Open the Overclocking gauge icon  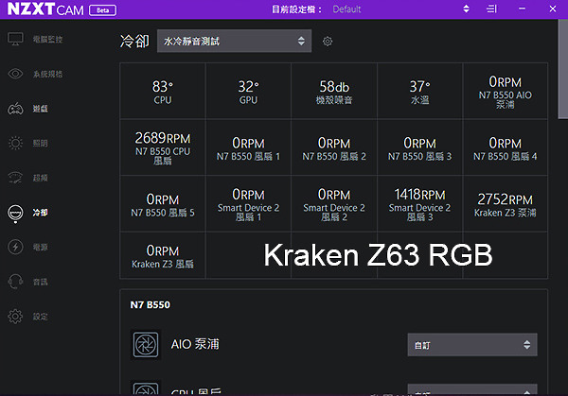(x=15, y=178)
